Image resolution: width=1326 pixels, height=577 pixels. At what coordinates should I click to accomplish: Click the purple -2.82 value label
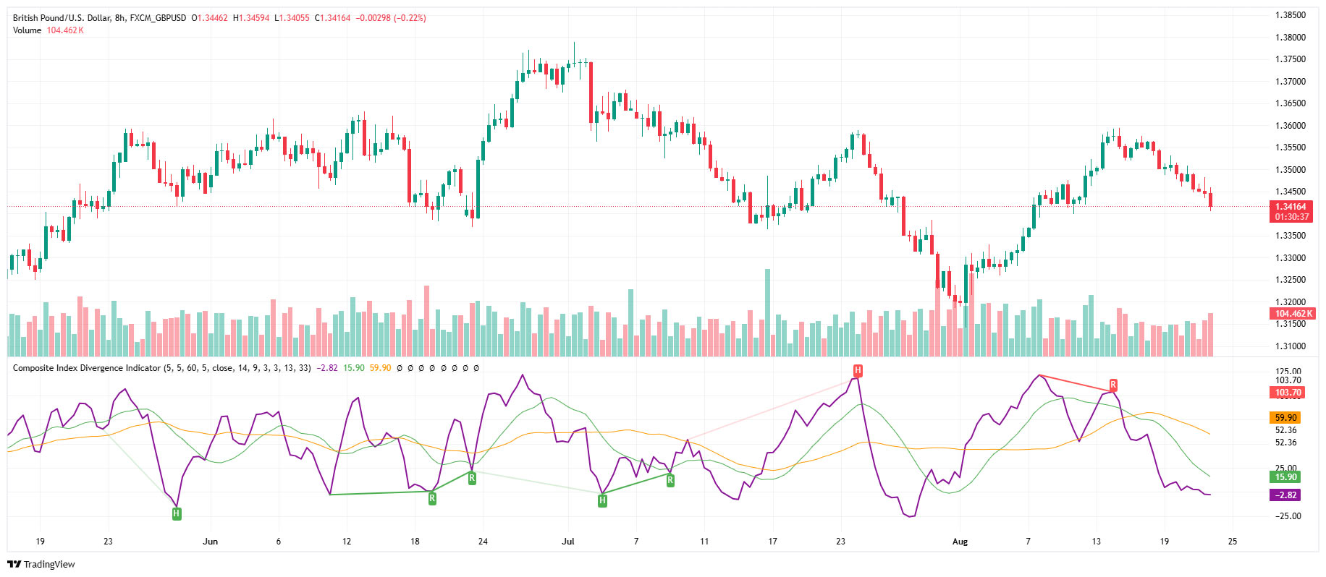pos(1285,495)
